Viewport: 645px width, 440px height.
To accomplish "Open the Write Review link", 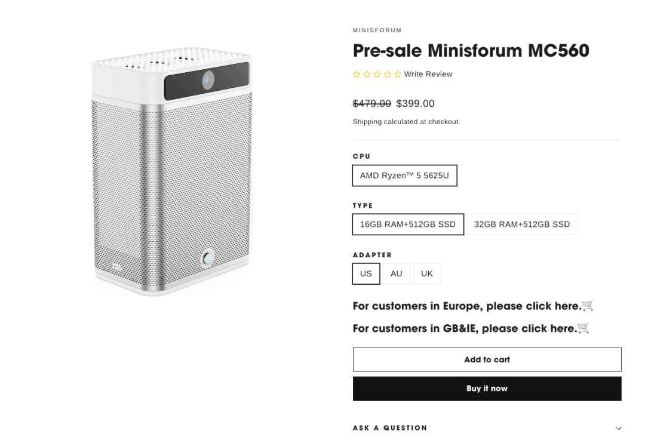I will pos(428,74).
